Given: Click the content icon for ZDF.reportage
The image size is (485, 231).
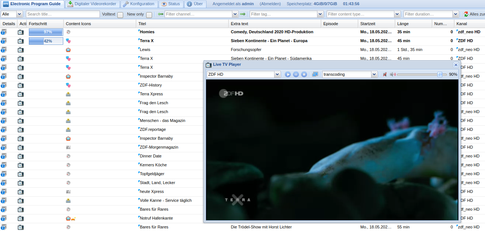Looking at the screenshot, I should tap(68, 129).
